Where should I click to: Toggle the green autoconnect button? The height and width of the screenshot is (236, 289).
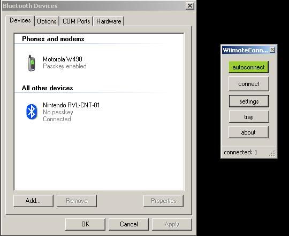248,67
